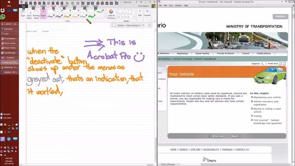Open the Edit dropdown in Draw ribbon

pyautogui.click(x=140, y=14)
